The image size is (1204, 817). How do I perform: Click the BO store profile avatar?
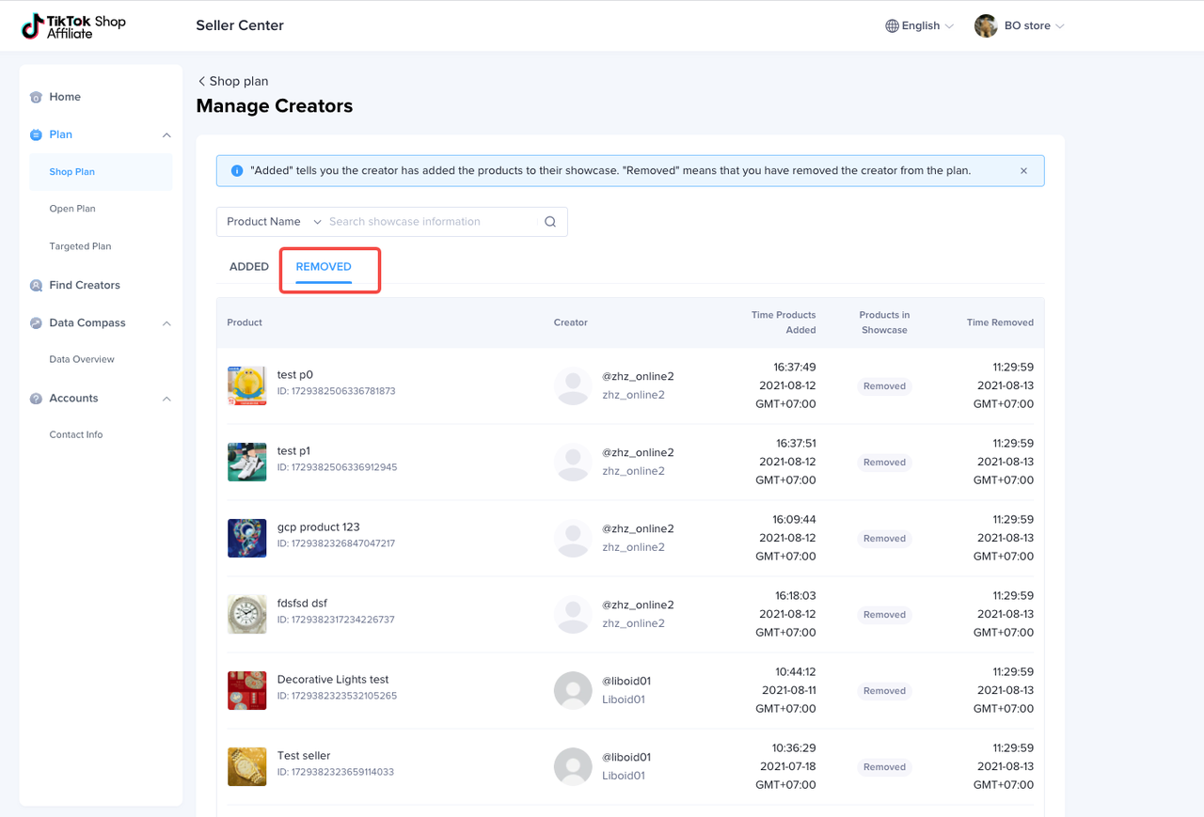986,26
